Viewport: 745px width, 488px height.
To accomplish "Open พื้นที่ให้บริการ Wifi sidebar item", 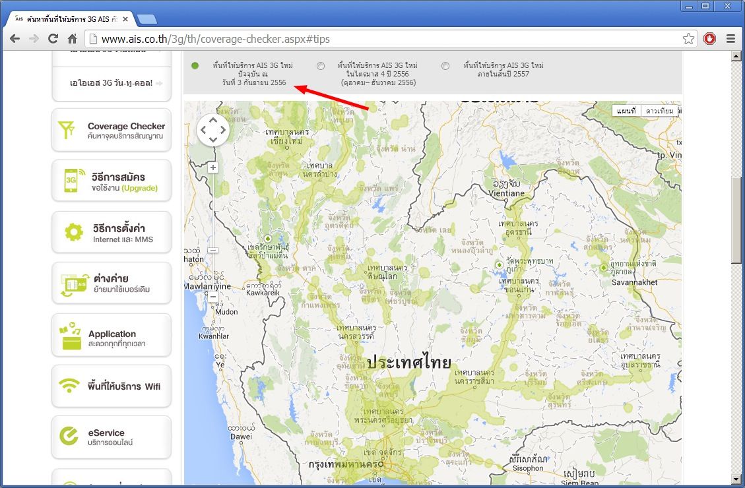I will pos(111,386).
